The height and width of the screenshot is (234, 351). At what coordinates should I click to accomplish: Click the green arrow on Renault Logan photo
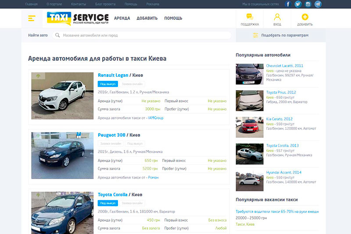pos(38,76)
